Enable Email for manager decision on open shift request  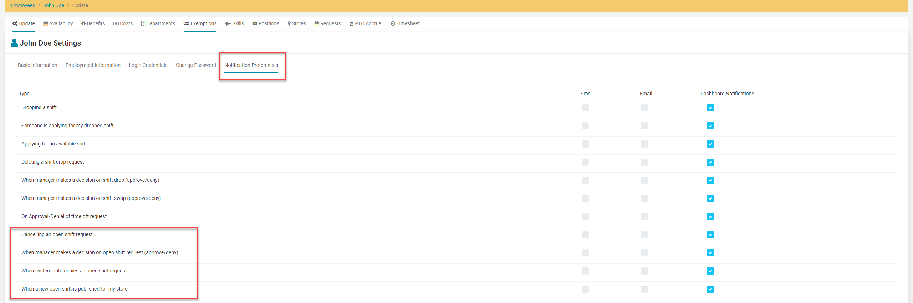[644, 253]
